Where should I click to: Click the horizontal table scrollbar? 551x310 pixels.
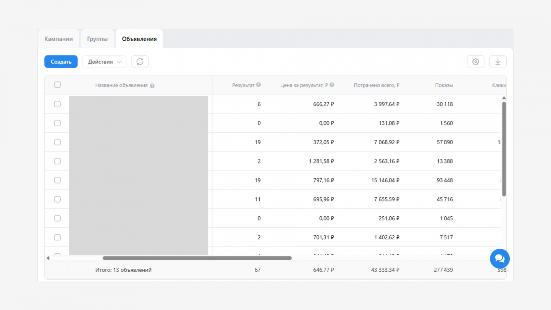coord(197,258)
